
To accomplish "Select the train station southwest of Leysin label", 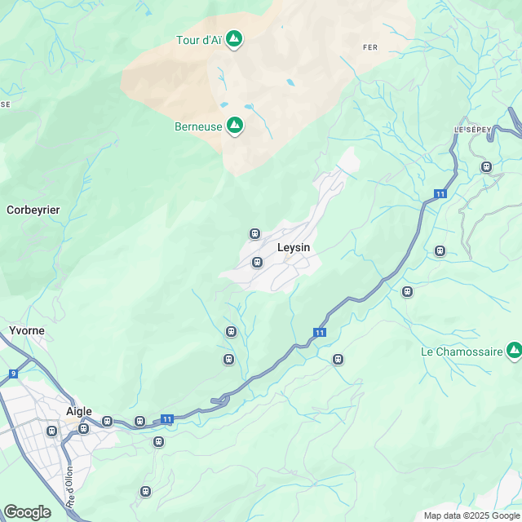I will (257, 263).
